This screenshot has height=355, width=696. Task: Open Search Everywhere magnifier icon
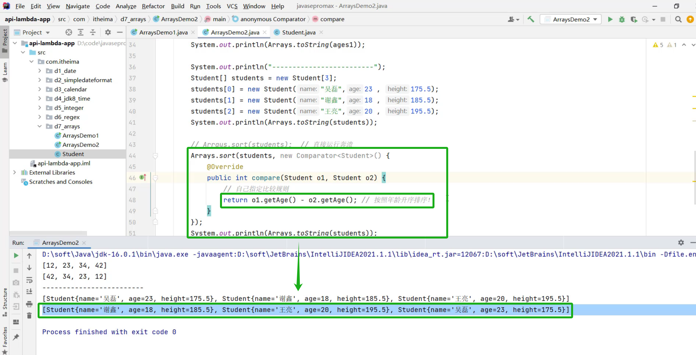pos(678,19)
